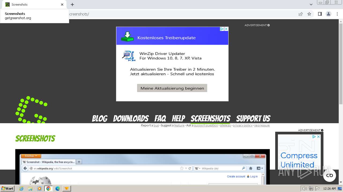Click Kostenloses Treiberupdate heading
This screenshot has height=192, width=343.
click(x=166, y=38)
